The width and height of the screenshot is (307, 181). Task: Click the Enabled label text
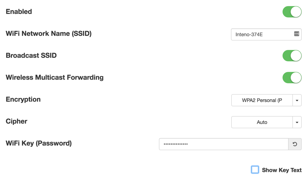point(19,12)
